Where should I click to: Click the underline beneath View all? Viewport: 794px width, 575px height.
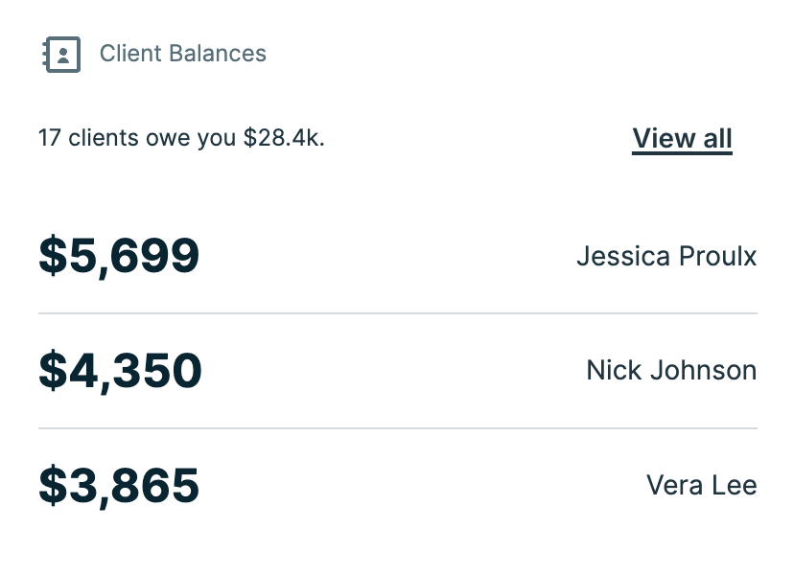(682, 153)
